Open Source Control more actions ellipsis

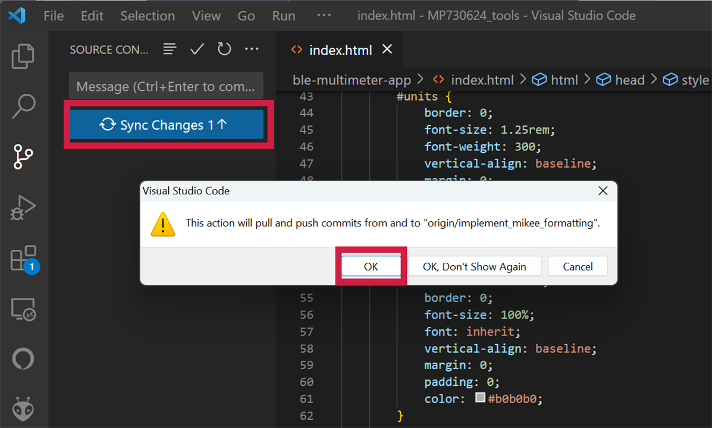[252, 49]
